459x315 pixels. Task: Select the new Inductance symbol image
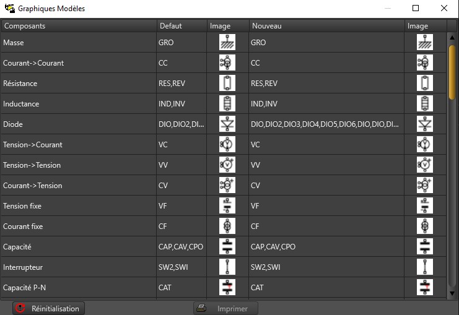[x=425, y=104]
